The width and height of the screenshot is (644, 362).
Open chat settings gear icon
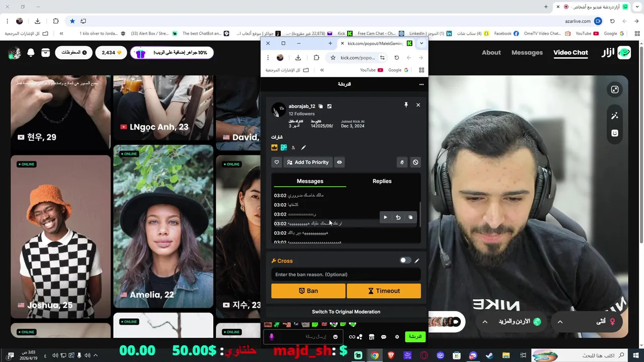(397, 337)
